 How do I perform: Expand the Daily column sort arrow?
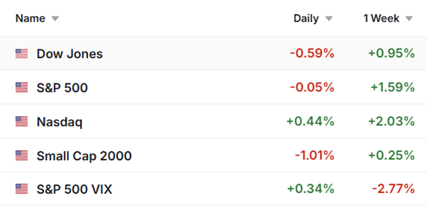click(x=329, y=19)
